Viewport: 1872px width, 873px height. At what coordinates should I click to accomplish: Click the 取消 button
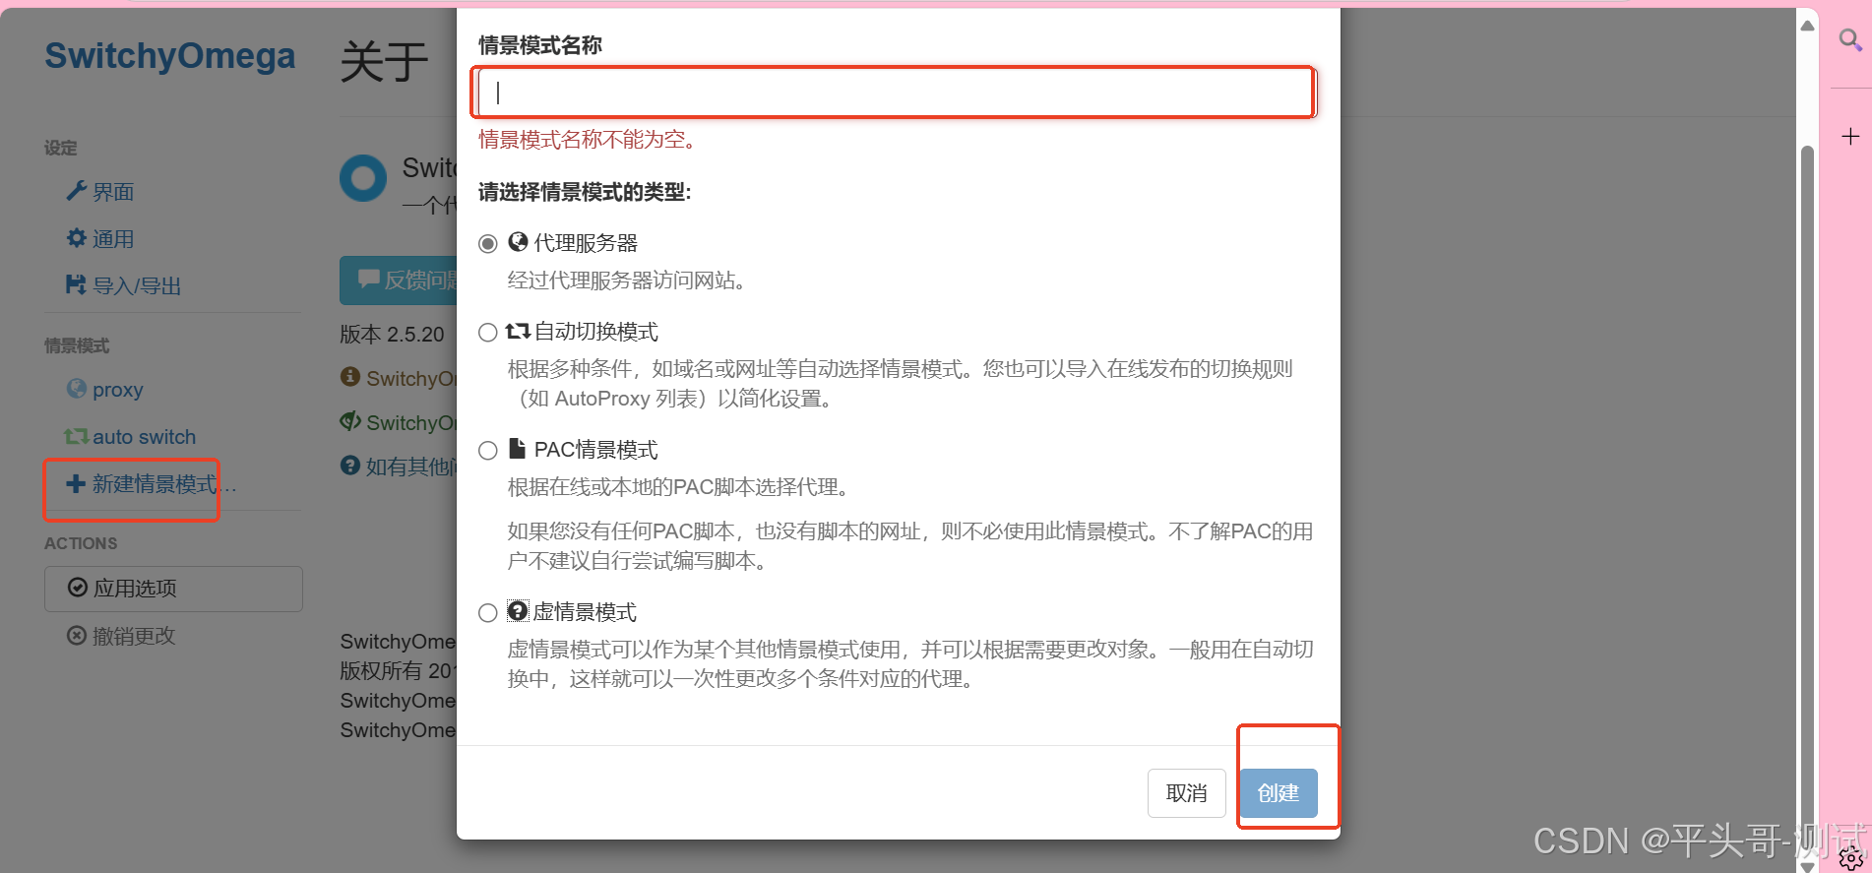click(x=1186, y=793)
